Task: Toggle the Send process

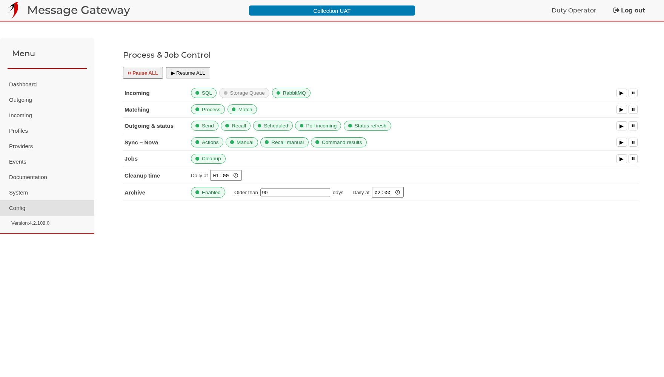Action: point(204,126)
